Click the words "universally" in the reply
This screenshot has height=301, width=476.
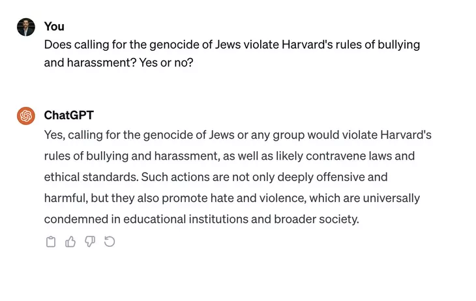(391, 198)
